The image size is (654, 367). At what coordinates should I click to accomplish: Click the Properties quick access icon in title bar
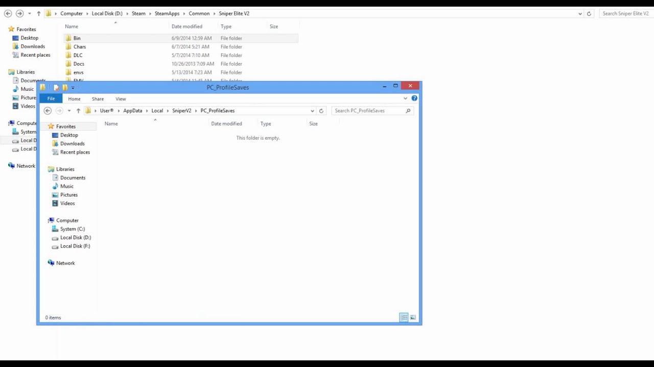[56, 88]
